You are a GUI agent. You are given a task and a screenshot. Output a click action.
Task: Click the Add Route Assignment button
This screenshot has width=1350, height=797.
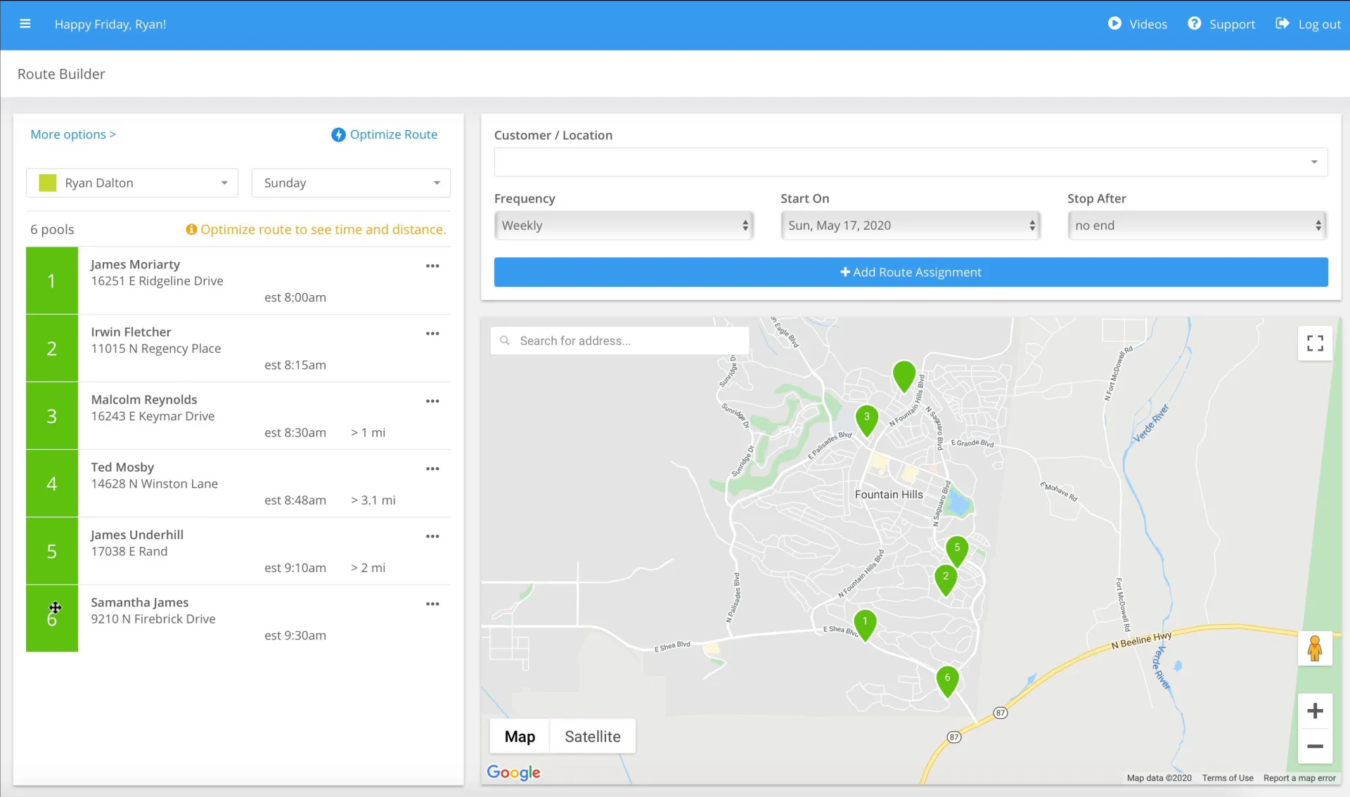(911, 272)
